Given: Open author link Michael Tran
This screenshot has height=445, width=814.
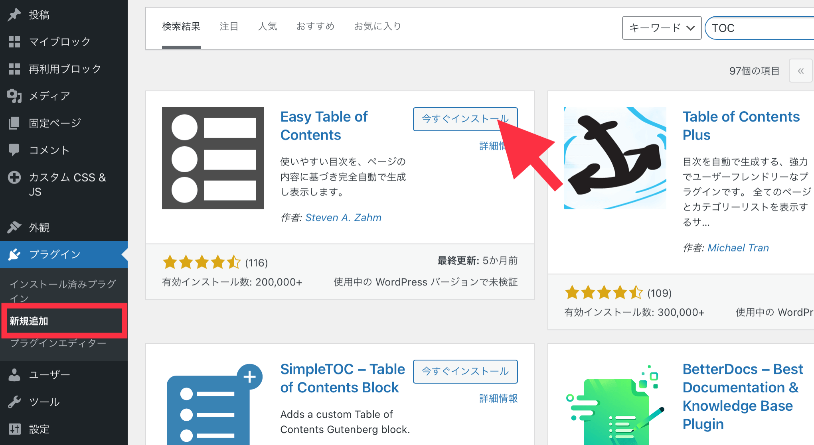Looking at the screenshot, I should coord(738,248).
